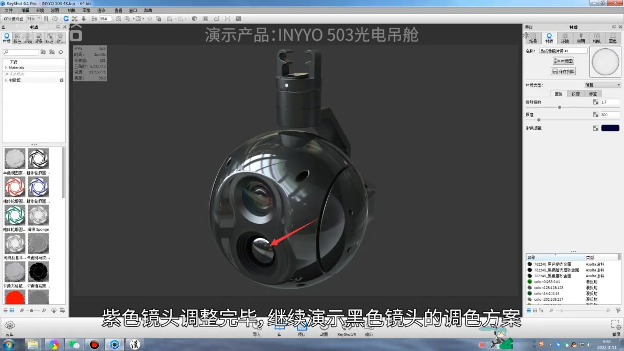Screen dimensions: 624x351
Task: Click the material name input field
Action: pyautogui.click(x=563, y=51)
